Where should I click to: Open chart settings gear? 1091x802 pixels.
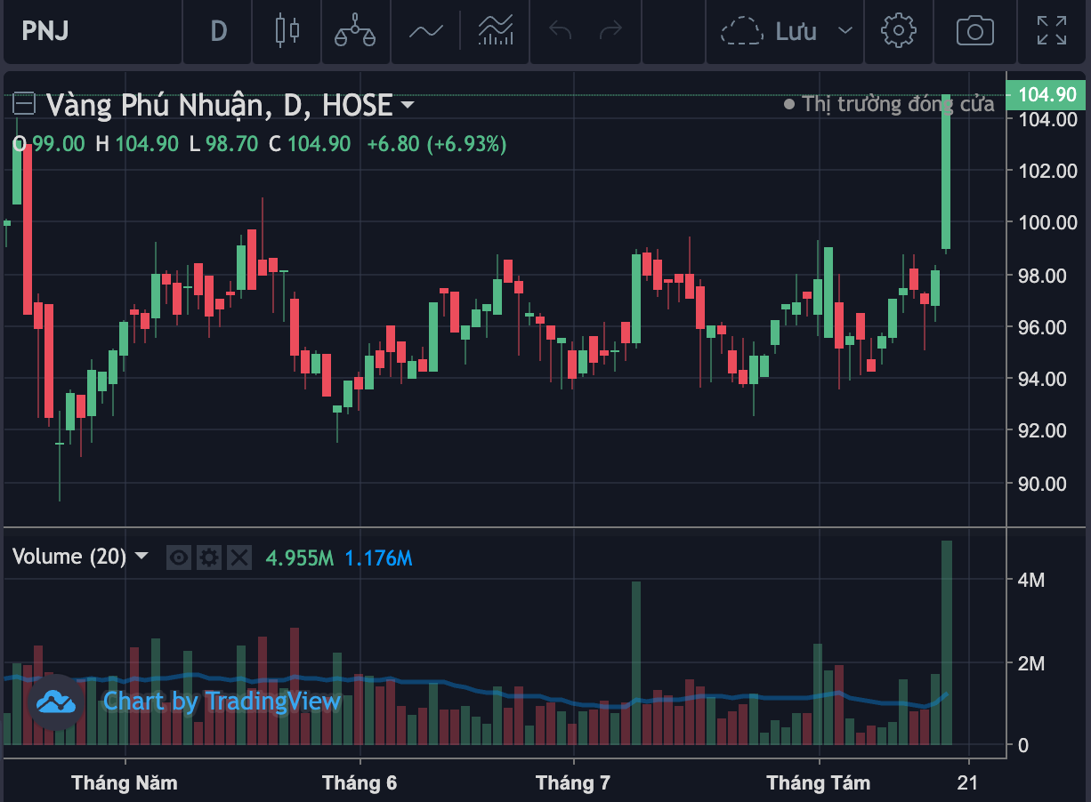tap(898, 31)
